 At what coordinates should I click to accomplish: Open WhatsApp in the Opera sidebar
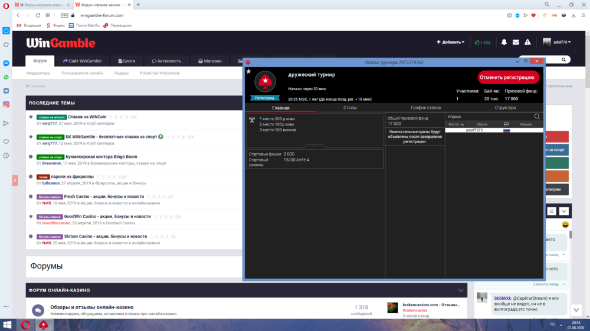(6, 77)
